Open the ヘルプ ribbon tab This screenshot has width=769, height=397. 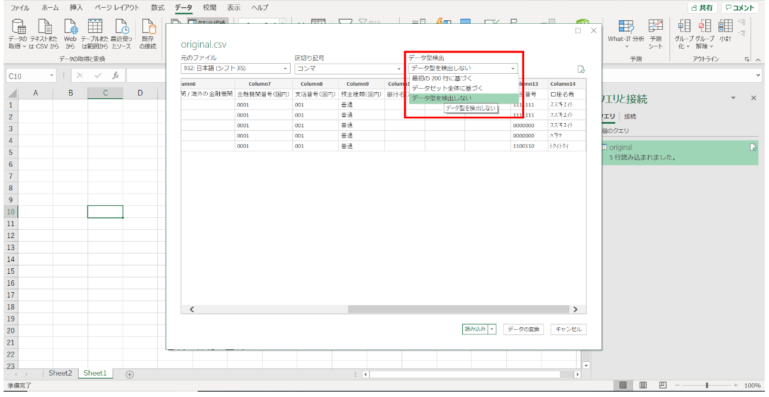coord(260,8)
